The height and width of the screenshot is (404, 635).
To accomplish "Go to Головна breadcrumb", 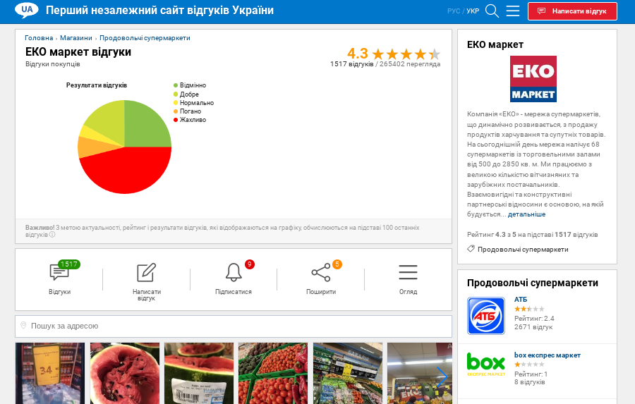I will coord(39,38).
